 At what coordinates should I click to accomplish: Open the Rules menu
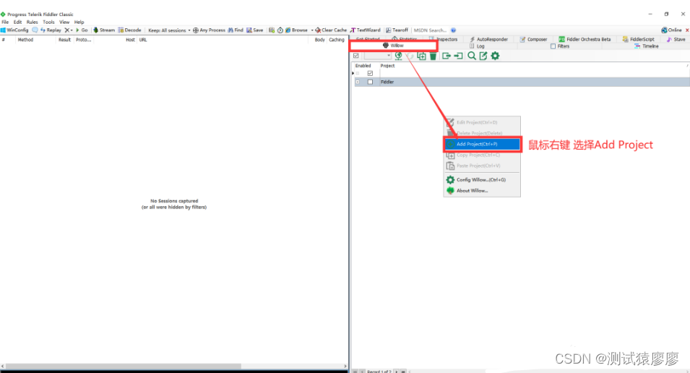tap(32, 22)
